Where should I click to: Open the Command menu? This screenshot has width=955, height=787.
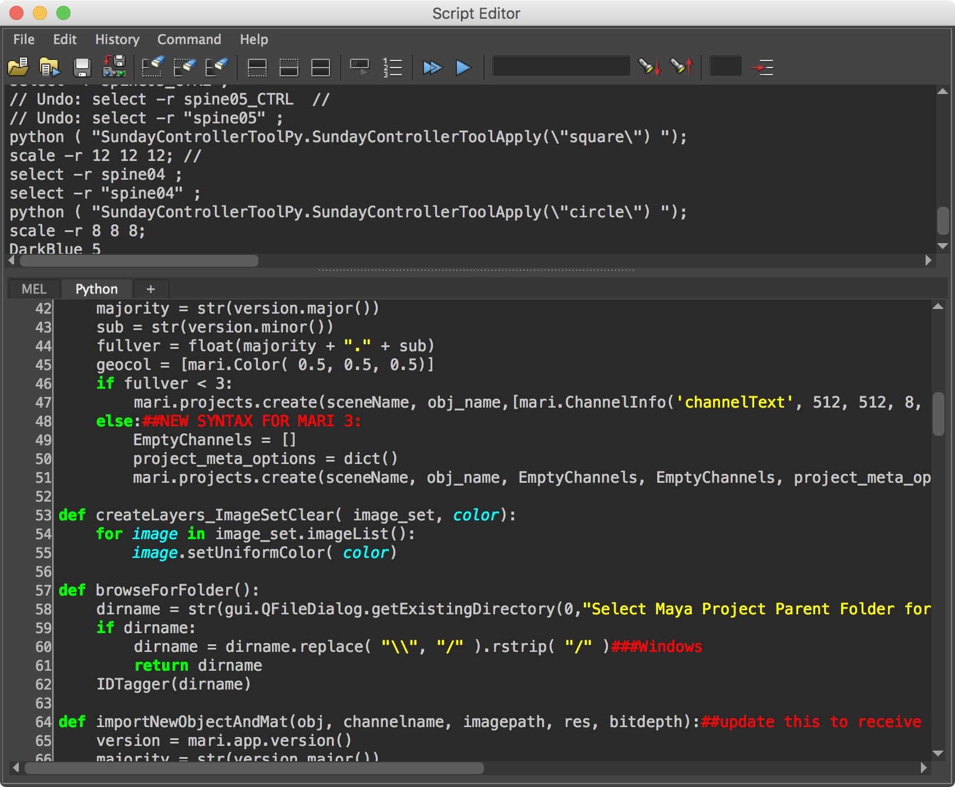189,39
